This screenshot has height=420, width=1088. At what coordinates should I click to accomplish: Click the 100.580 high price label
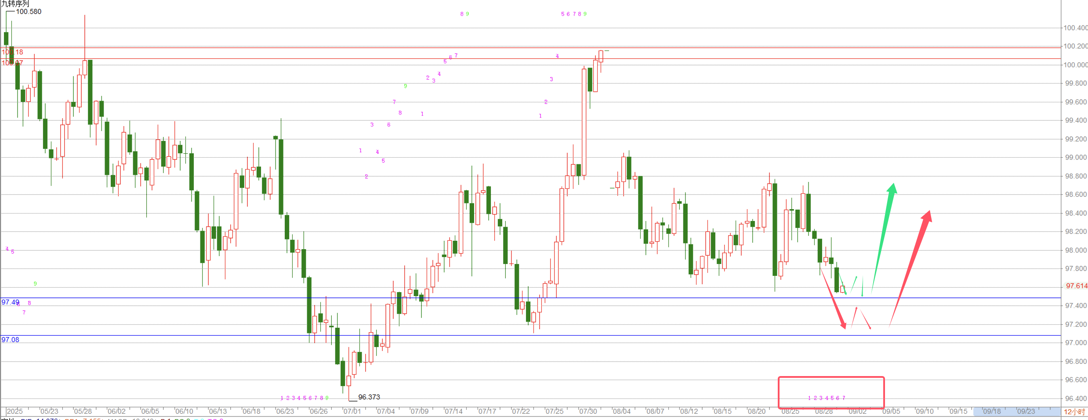click(x=29, y=12)
